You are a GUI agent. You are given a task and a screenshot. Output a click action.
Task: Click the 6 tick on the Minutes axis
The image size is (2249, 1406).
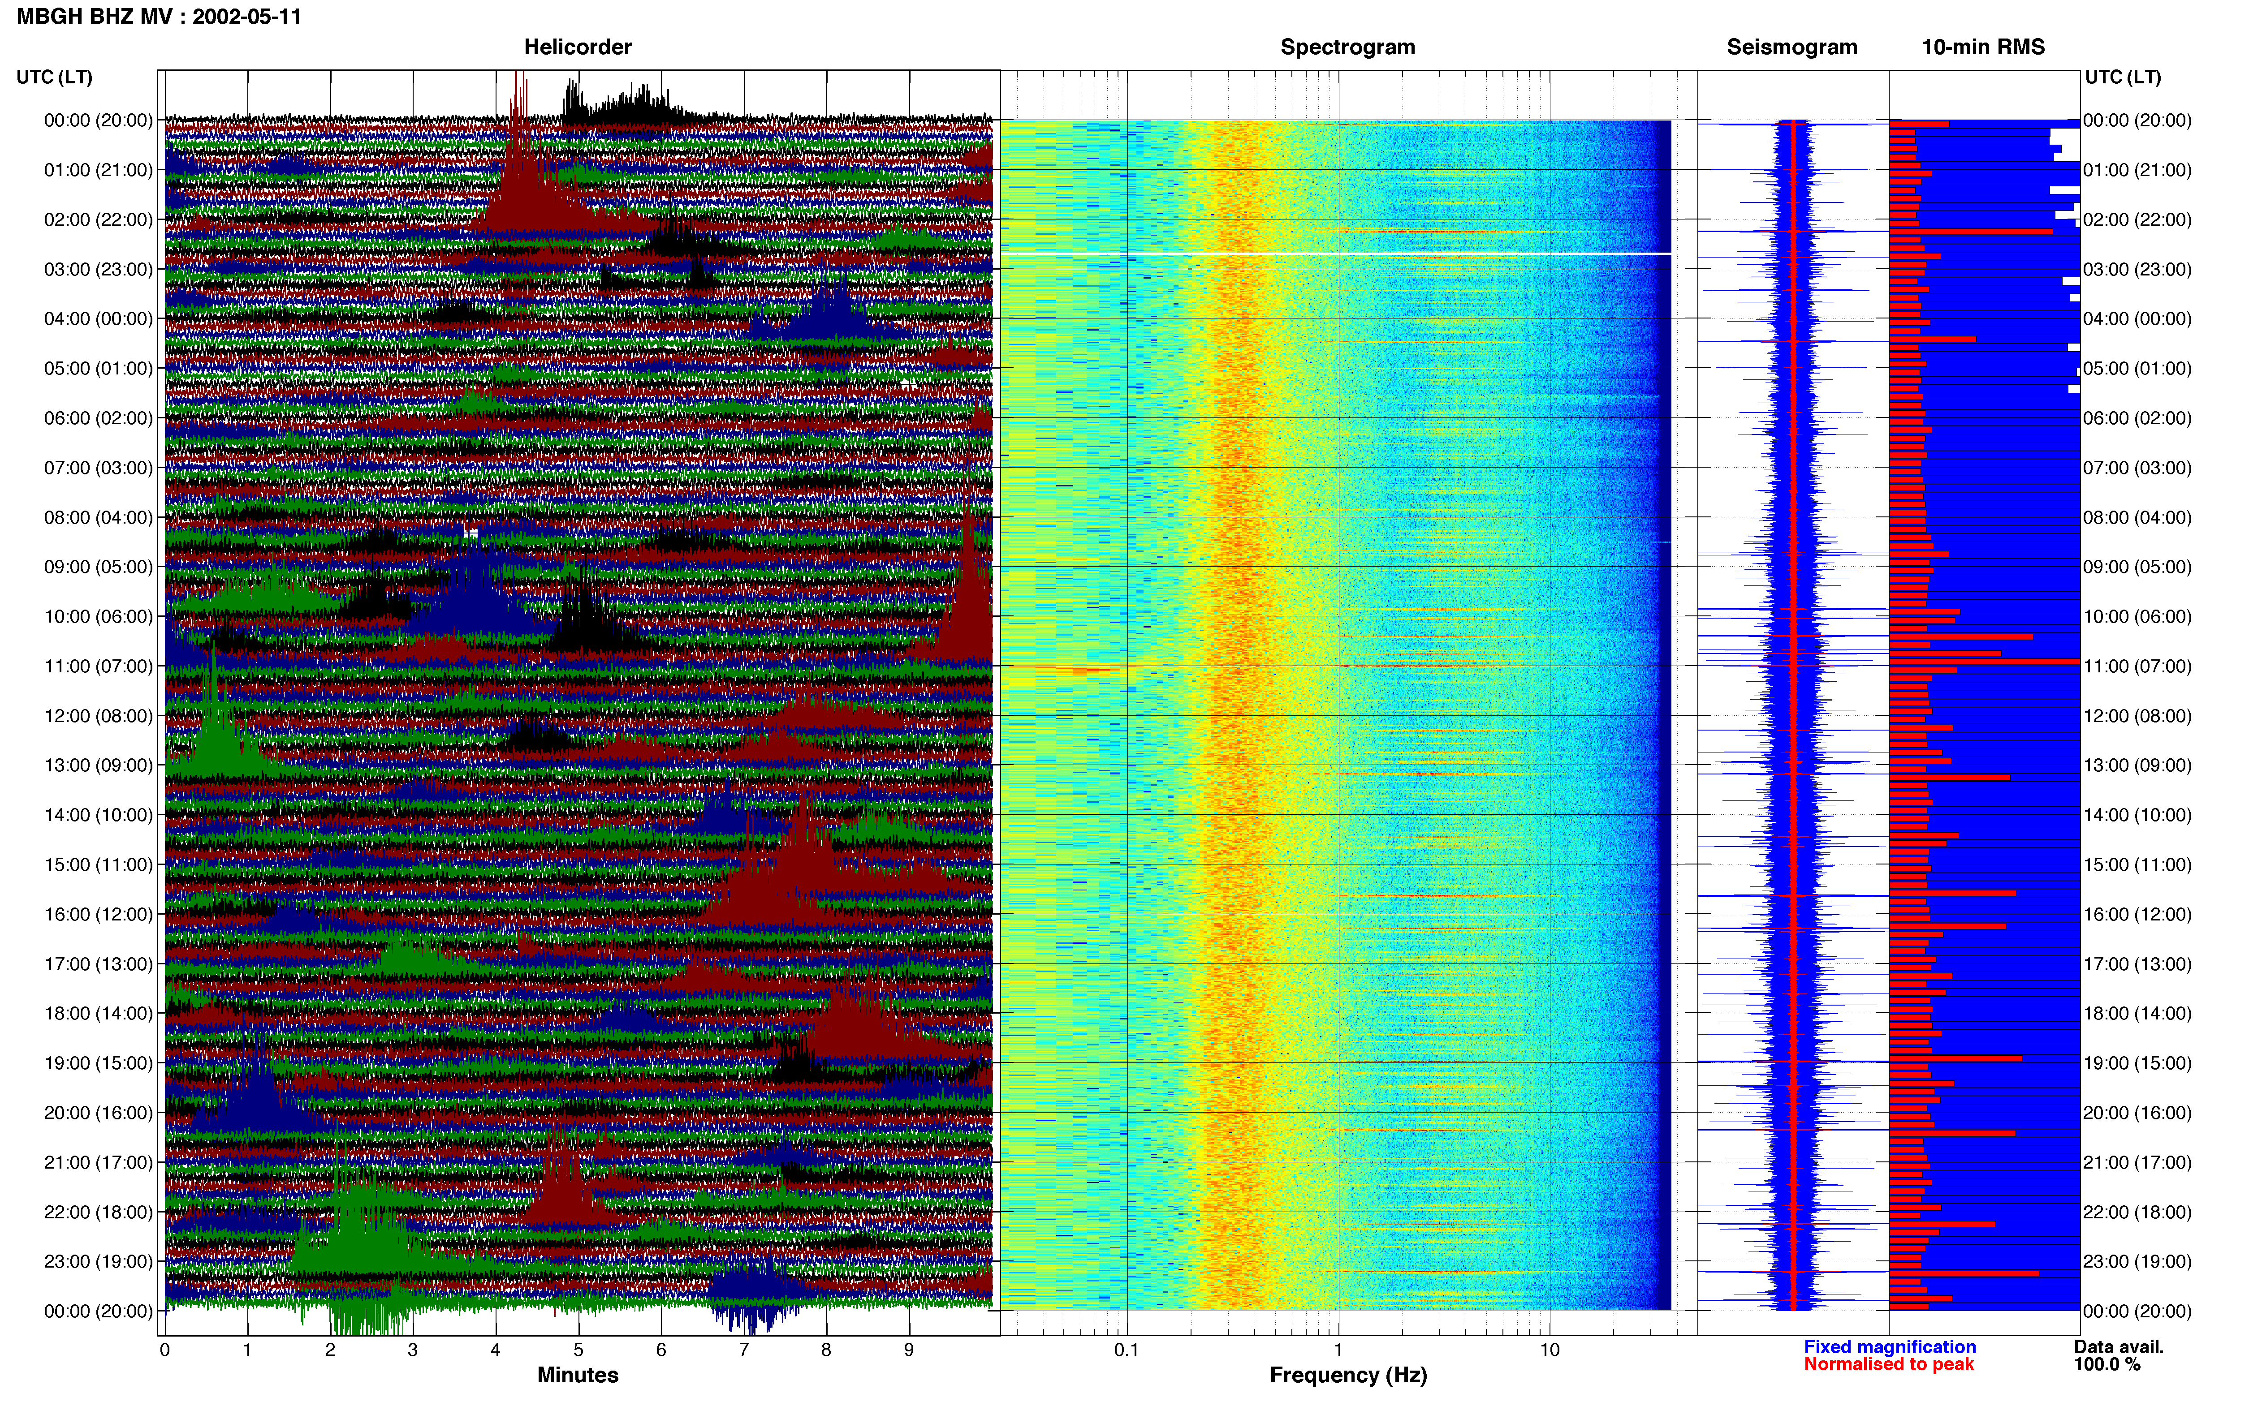pos(661,1349)
